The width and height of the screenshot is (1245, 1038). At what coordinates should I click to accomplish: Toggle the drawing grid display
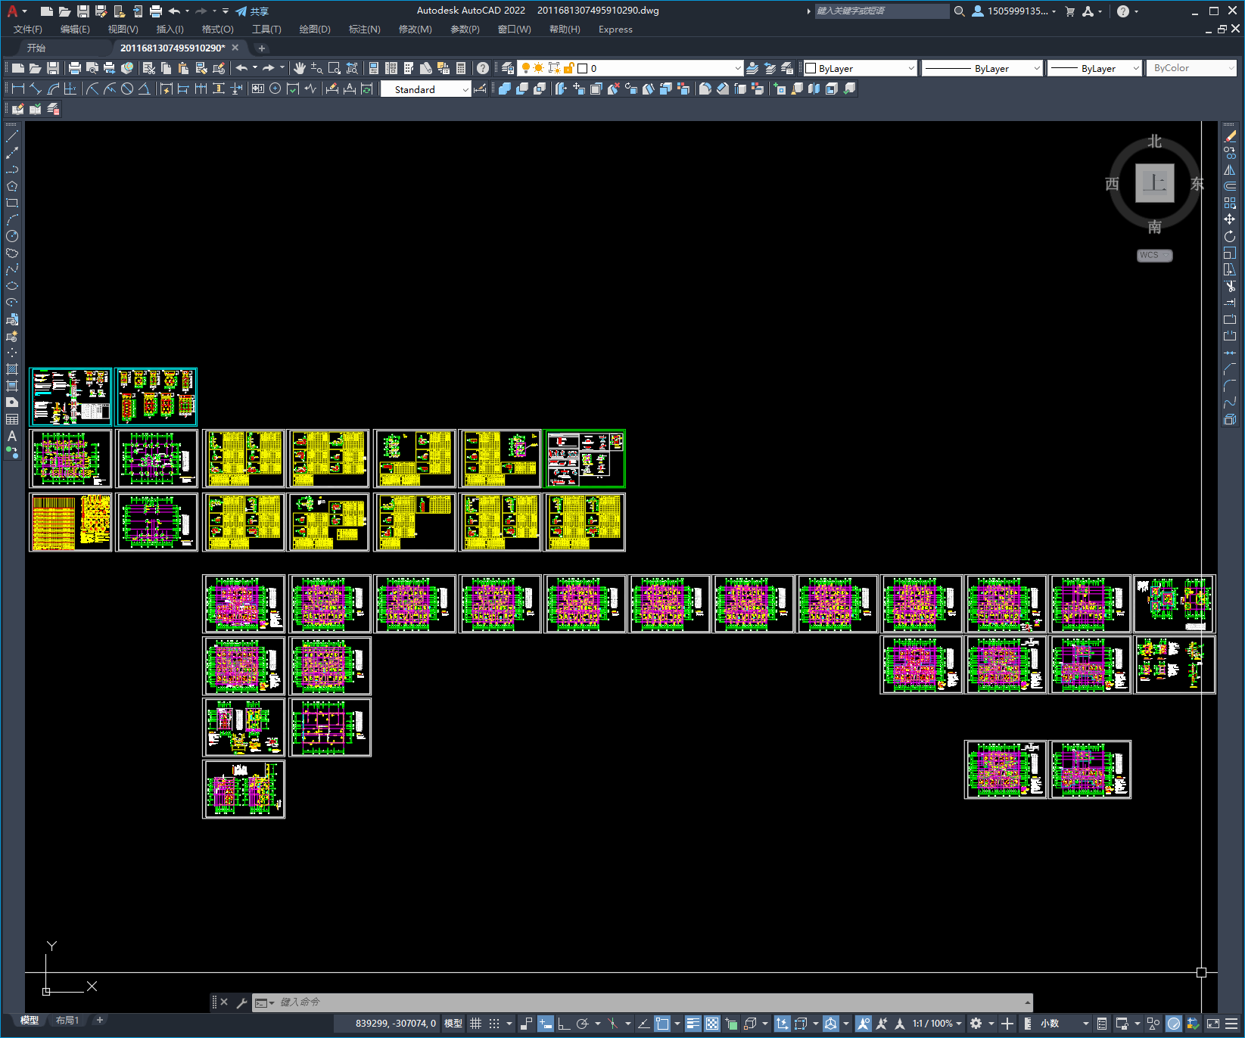click(476, 1024)
